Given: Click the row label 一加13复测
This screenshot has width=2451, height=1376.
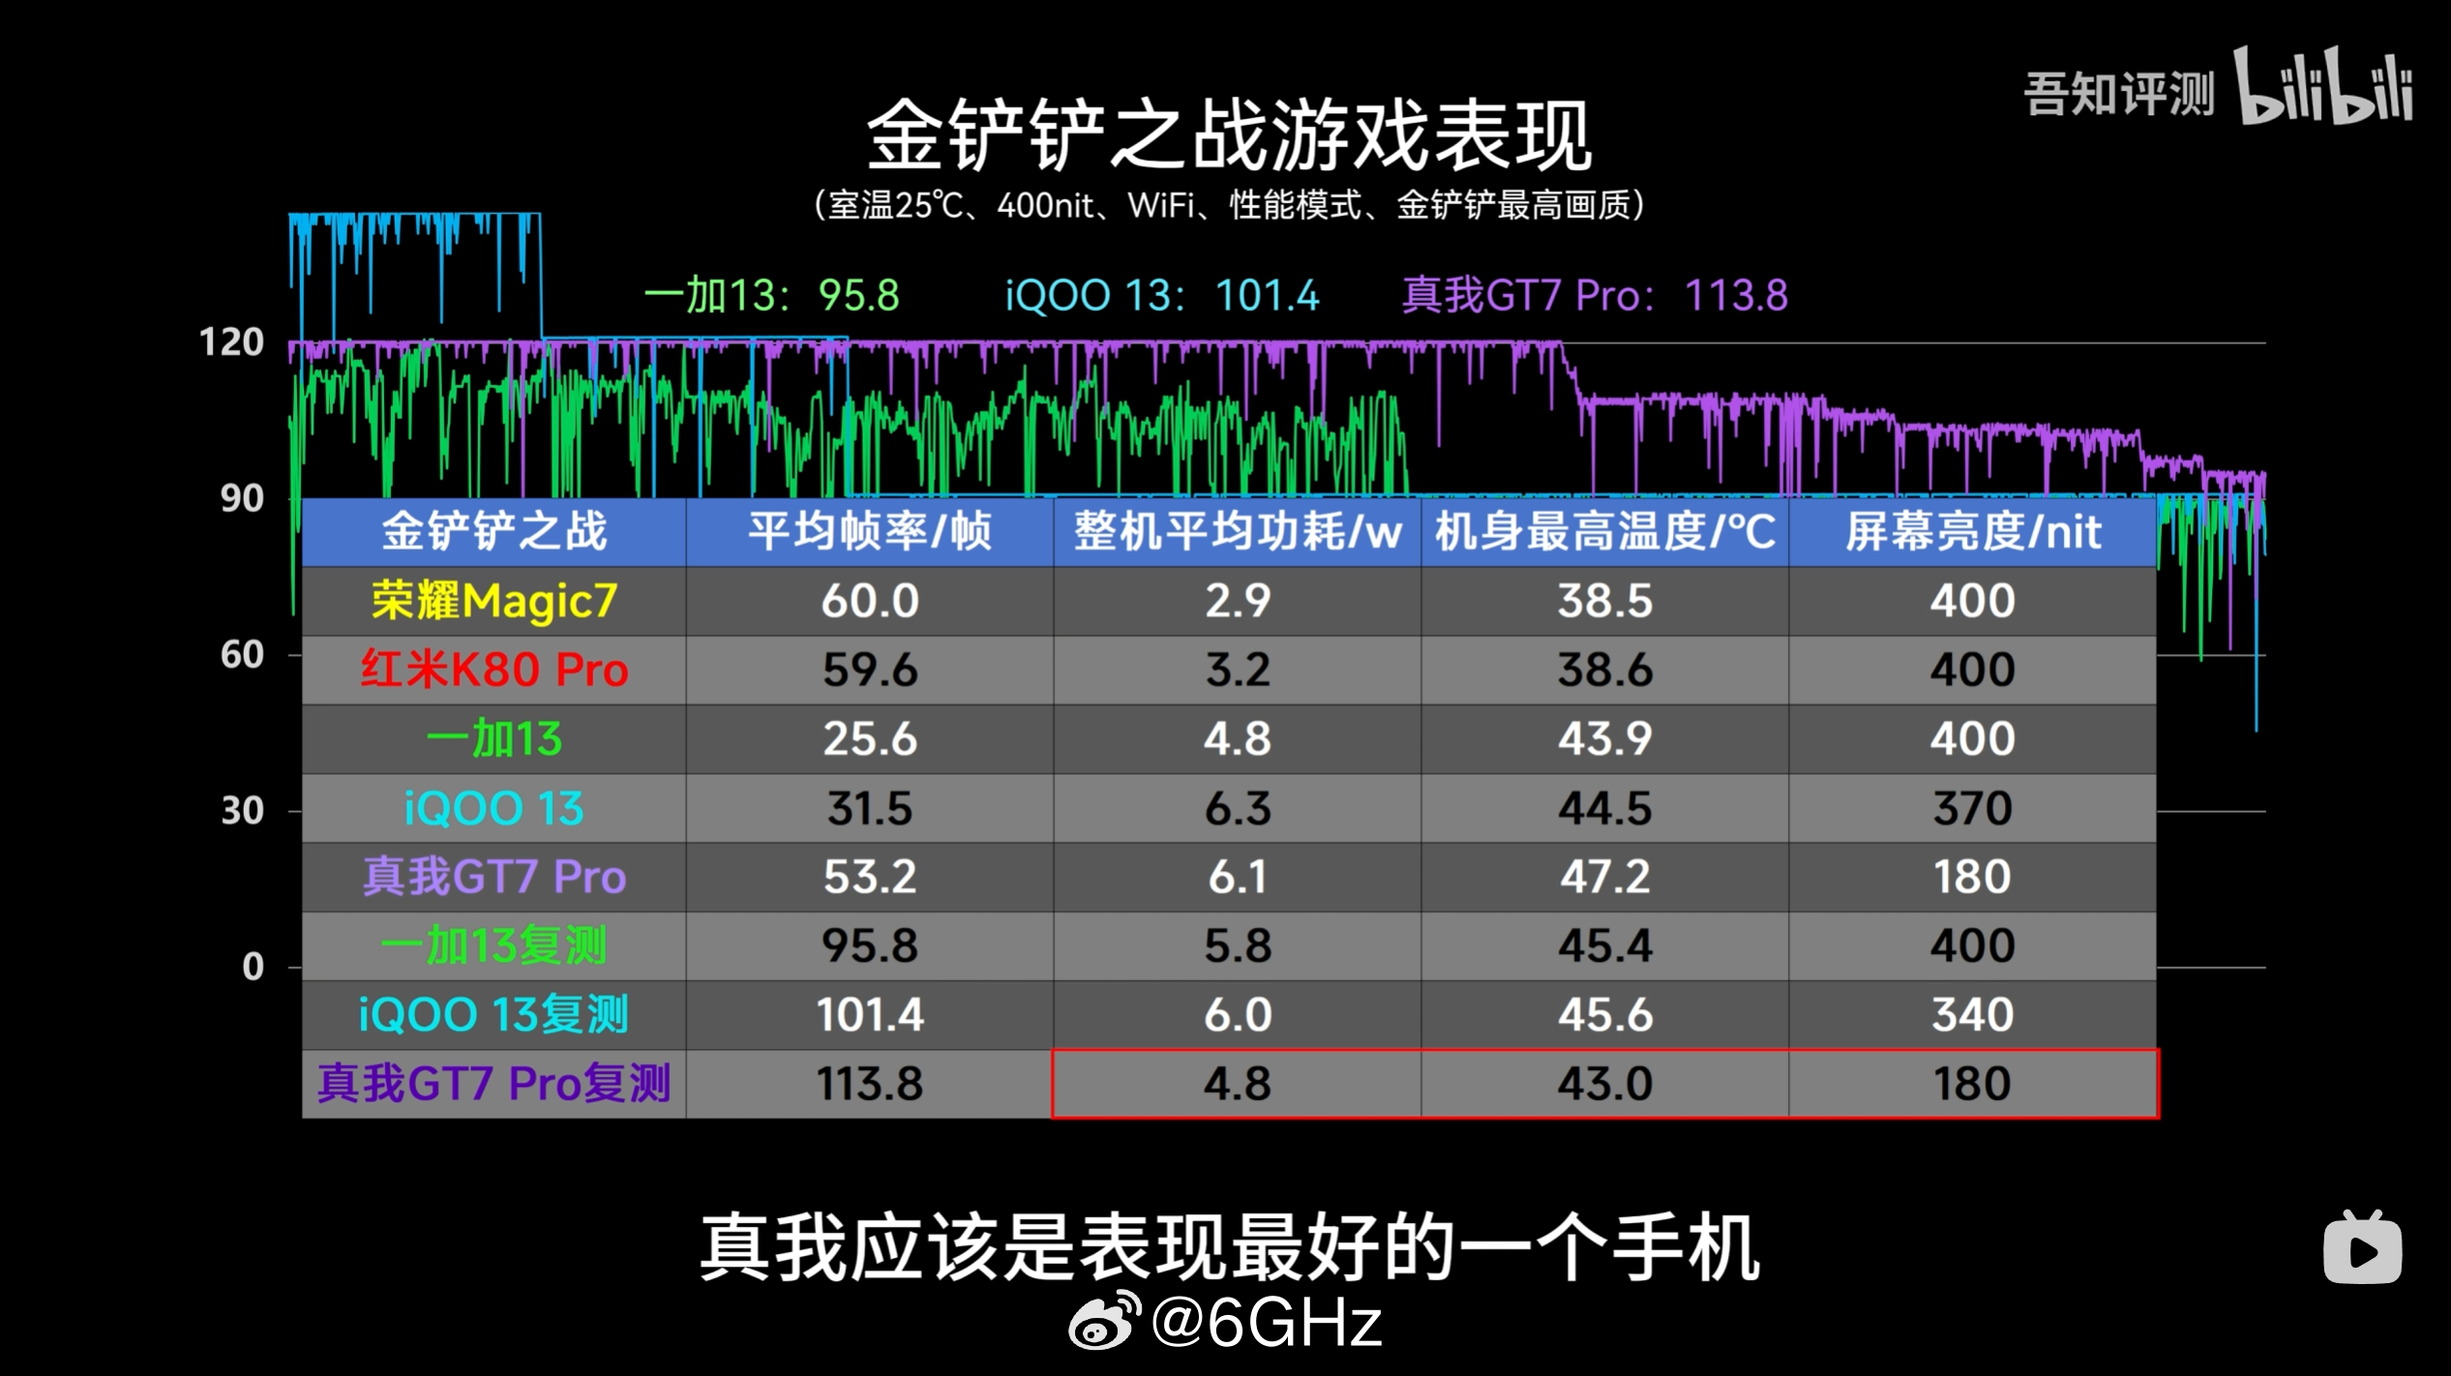Looking at the screenshot, I should point(493,945).
